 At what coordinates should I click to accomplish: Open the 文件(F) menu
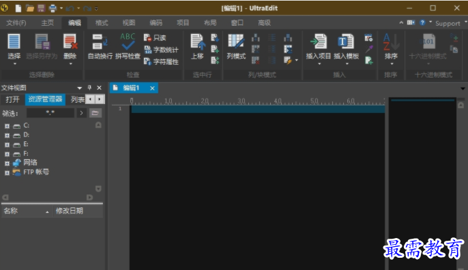16,23
